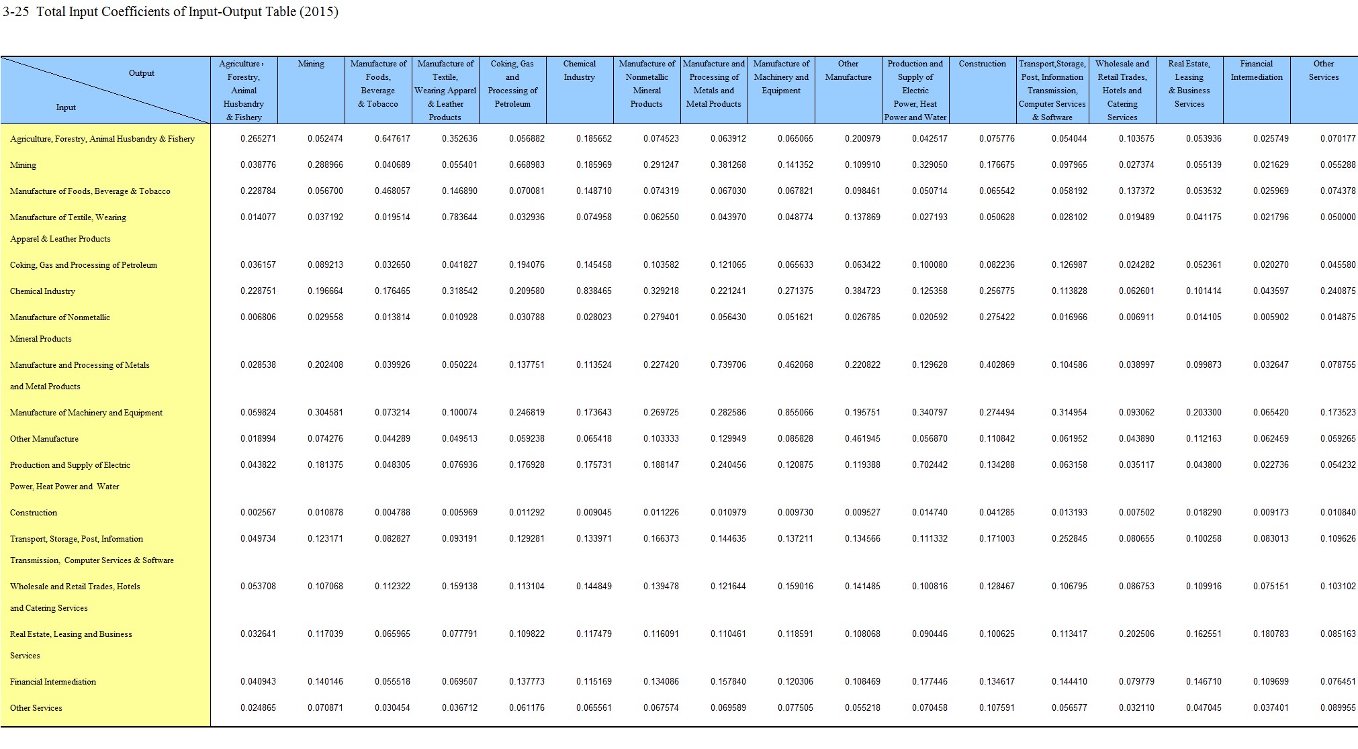This screenshot has height=749, width=1358.
Task: Click cell value 0.265271
Action: click(x=258, y=139)
